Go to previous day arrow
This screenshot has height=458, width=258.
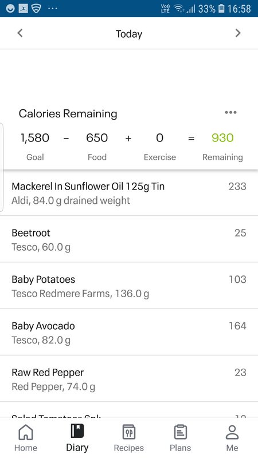[x=20, y=33]
